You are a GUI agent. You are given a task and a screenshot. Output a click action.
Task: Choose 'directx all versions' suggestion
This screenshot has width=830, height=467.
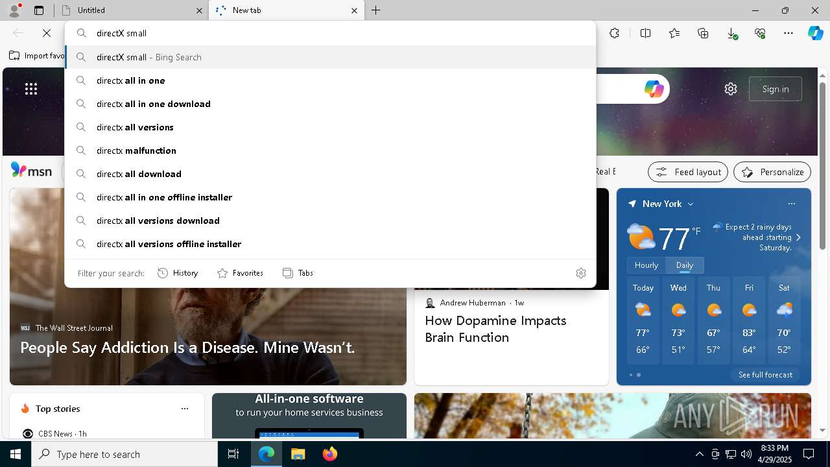[330, 127]
